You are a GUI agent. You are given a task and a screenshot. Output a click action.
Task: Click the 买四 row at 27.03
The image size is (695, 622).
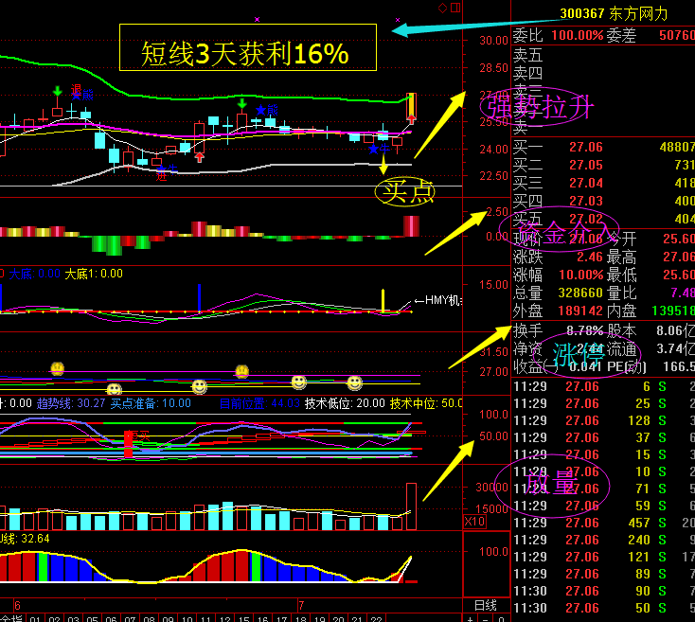click(604, 201)
